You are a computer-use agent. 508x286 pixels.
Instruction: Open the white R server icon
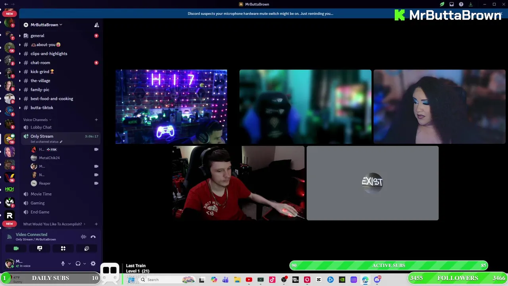(10, 215)
